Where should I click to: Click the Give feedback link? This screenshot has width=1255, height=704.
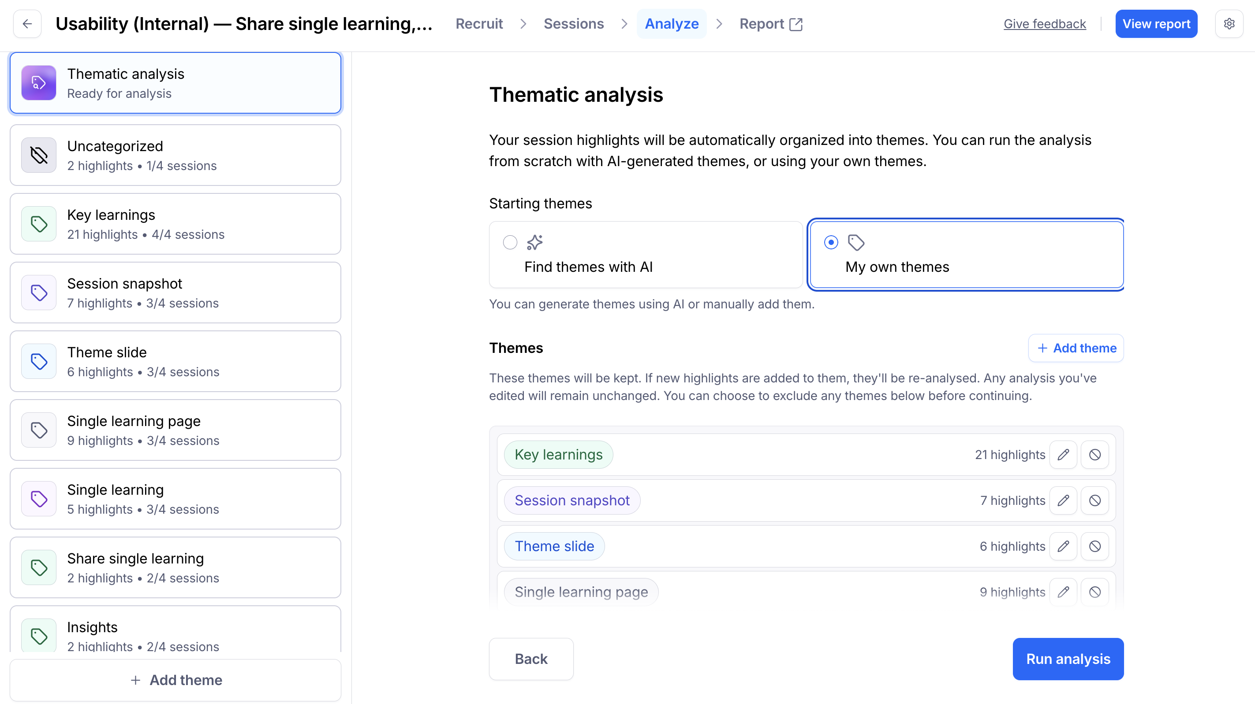[x=1045, y=24]
